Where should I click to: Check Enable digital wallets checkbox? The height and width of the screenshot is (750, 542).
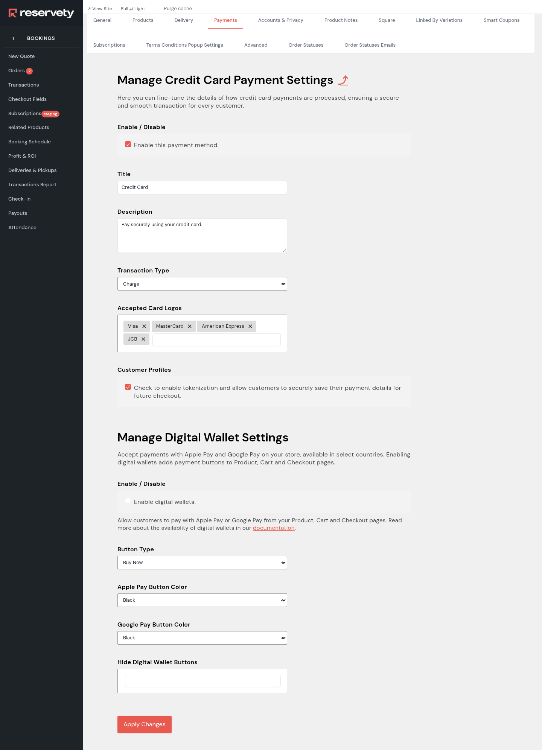pos(128,501)
